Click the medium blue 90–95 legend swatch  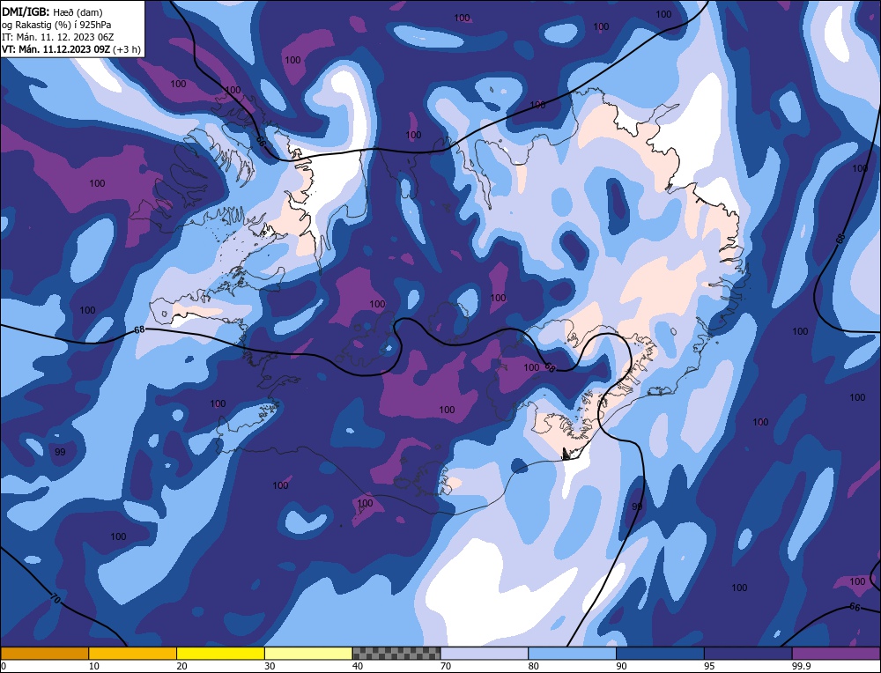click(660, 653)
